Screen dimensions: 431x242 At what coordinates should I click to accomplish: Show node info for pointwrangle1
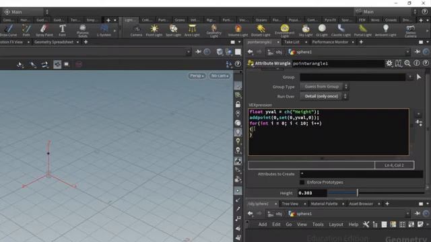click(417, 63)
